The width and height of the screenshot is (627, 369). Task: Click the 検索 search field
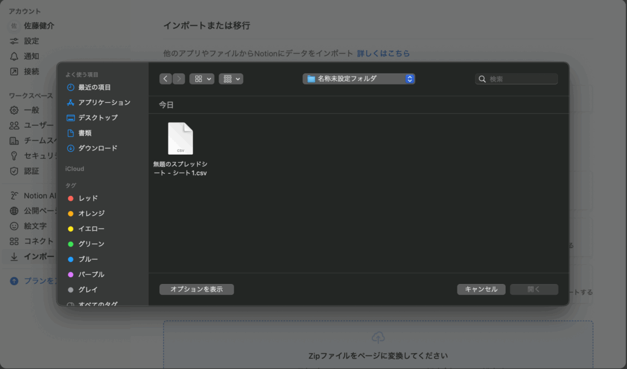point(522,79)
